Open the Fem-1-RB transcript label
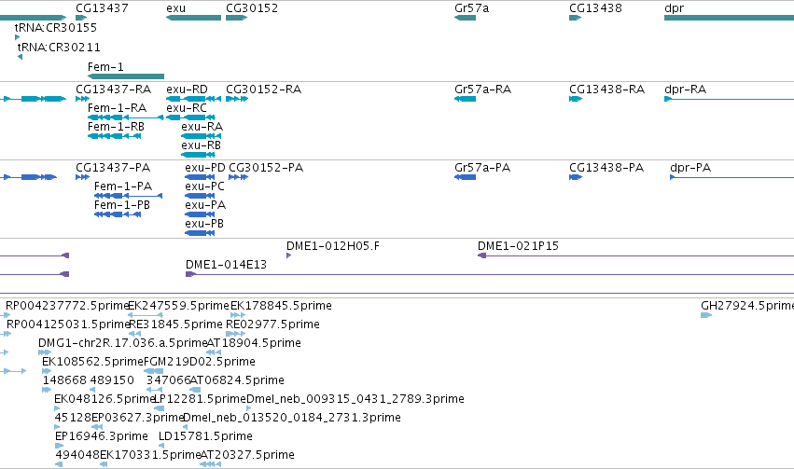The image size is (794, 469). coord(116,127)
